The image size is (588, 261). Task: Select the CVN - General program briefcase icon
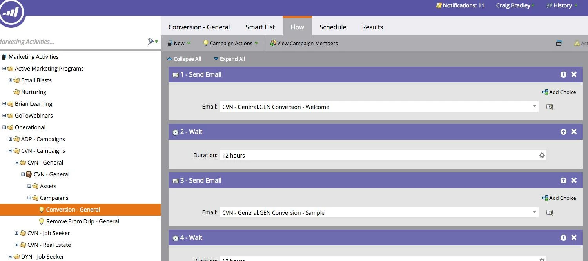(x=29, y=174)
